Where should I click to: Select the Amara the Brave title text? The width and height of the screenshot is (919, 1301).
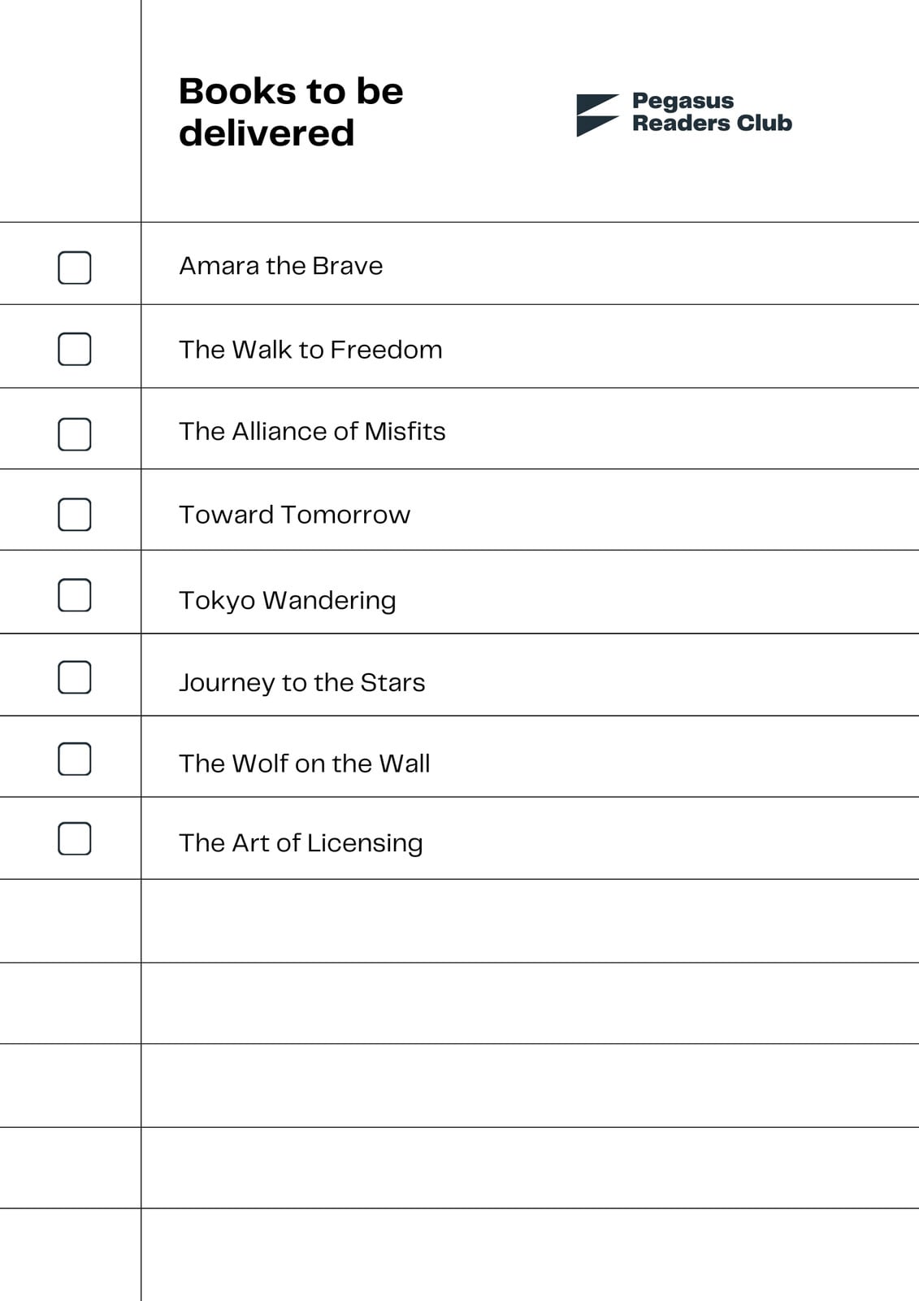281,266
